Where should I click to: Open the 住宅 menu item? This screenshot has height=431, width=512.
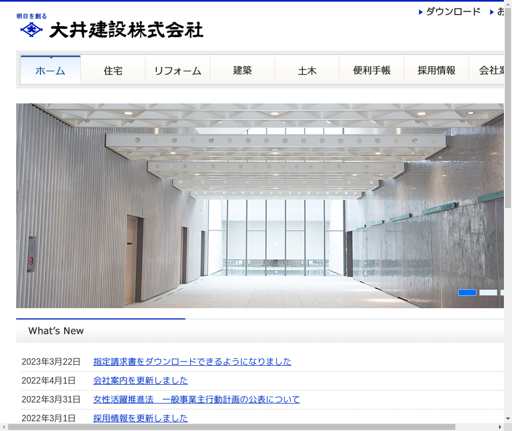click(x=113, y=70)
